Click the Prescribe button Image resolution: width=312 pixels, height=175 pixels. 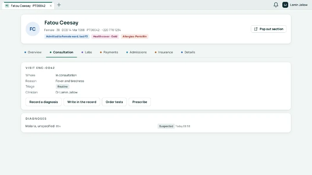pos(140,102)
